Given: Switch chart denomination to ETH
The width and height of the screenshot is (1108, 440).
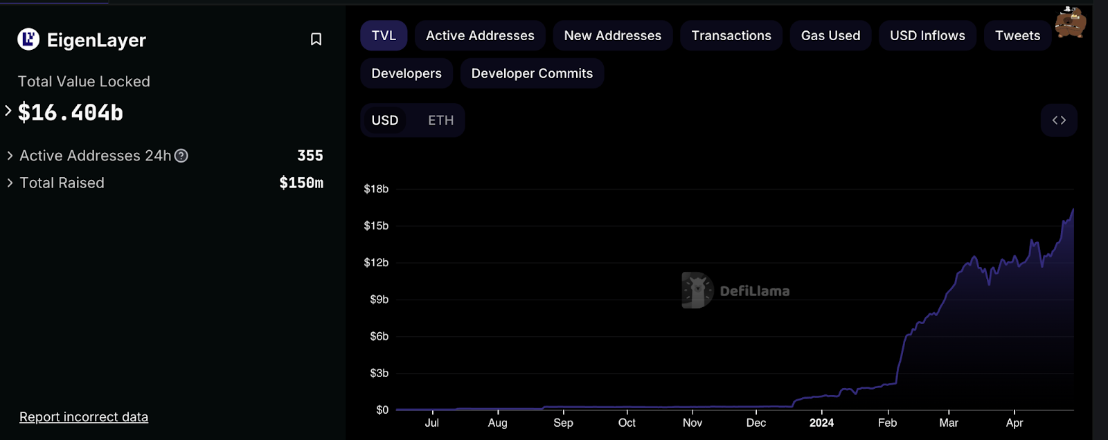Looking at the screenshot, I should pos(440,120).
